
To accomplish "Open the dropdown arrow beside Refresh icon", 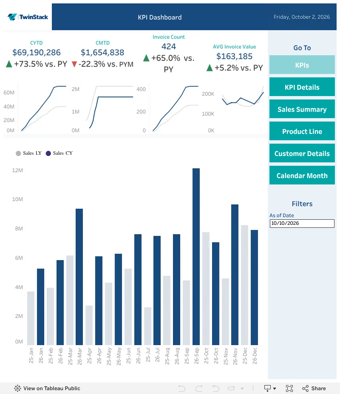I will [242, 389].
